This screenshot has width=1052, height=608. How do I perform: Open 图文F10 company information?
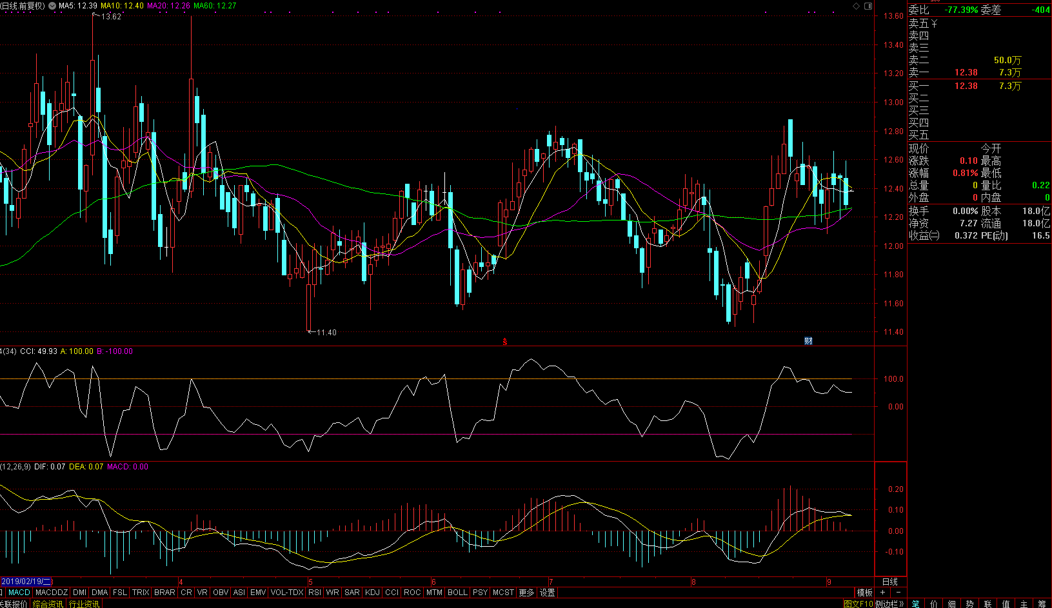[858, 604]
